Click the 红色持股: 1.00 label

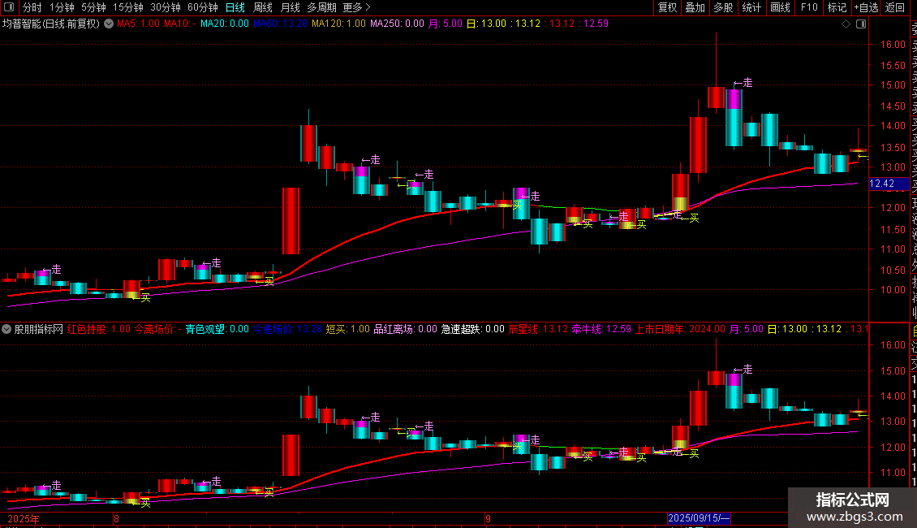tap(99, 329)
